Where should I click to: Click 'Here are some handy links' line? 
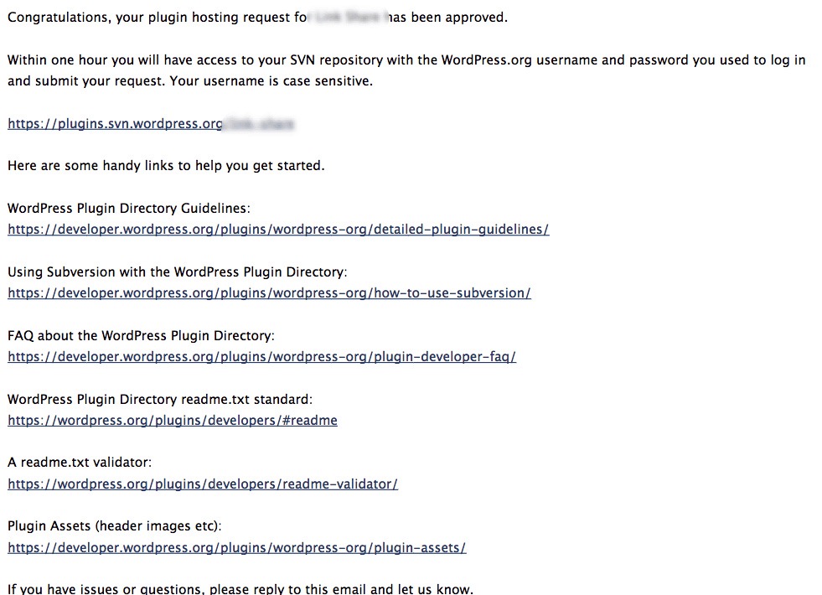point(165,166)
